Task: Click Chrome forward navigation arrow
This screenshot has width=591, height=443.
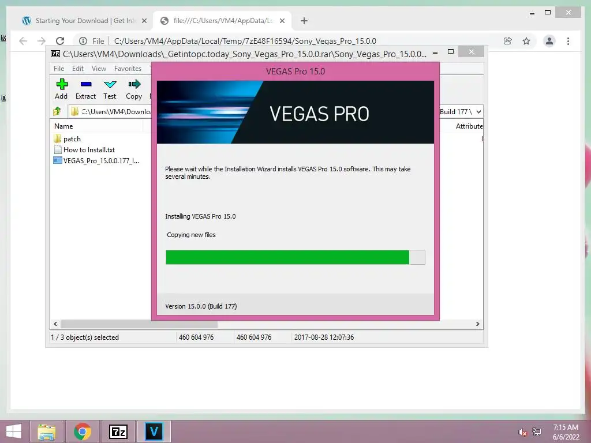Action: coord(42,41)
